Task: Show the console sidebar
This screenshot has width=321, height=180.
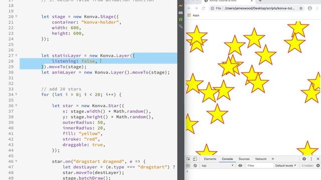Action: (x=188, y=165)
